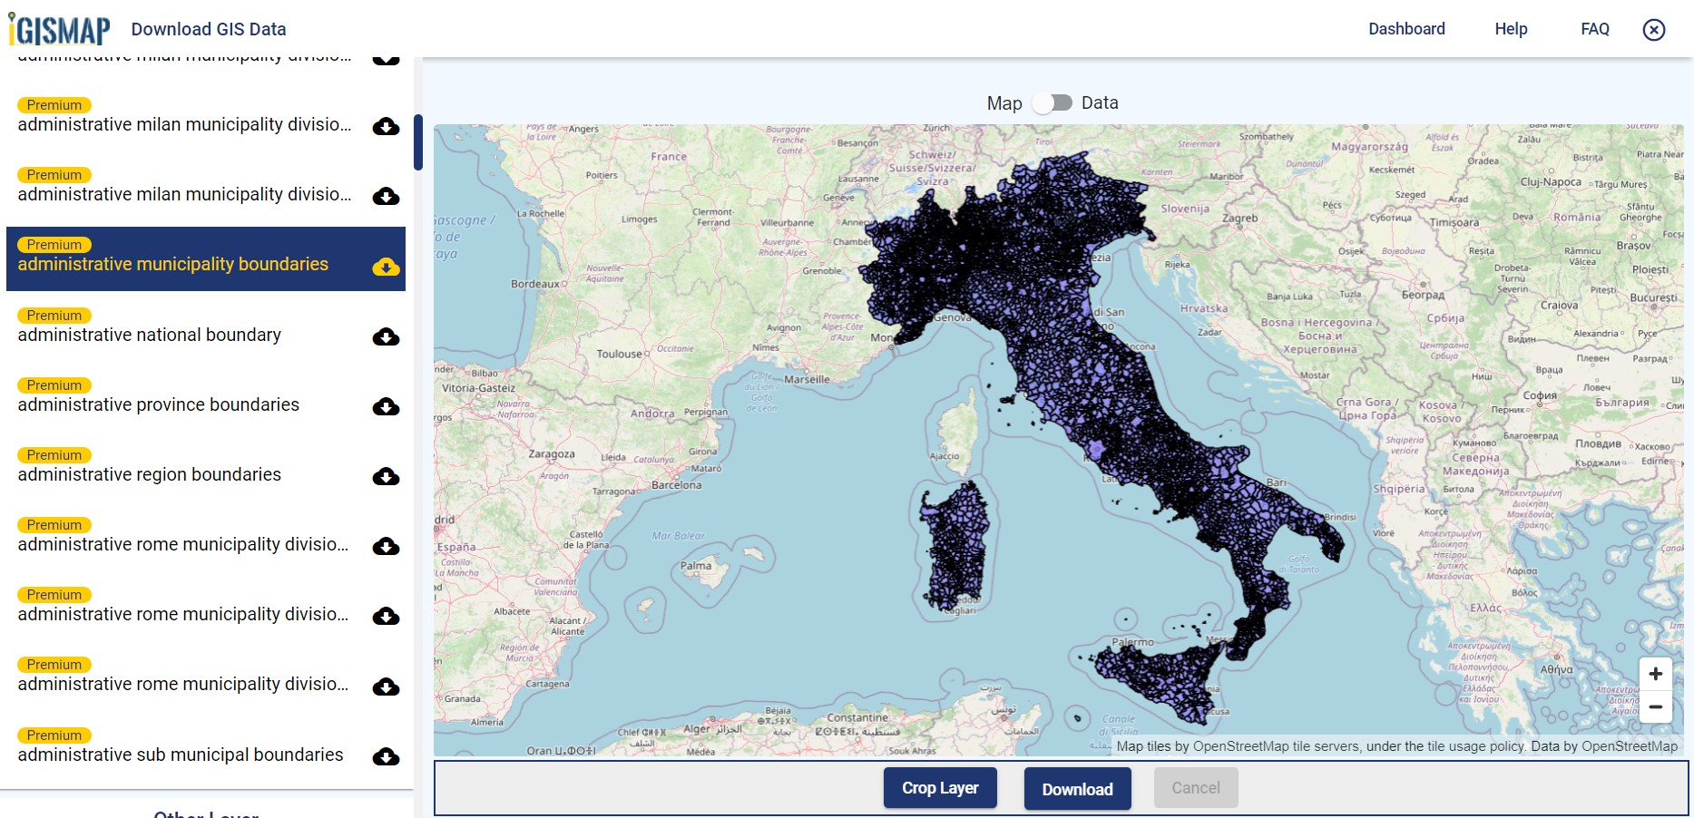This screenshot has height=818, width=1694.
Task: Select the administrative rome municipality division entry
Action: coord(181,544)
